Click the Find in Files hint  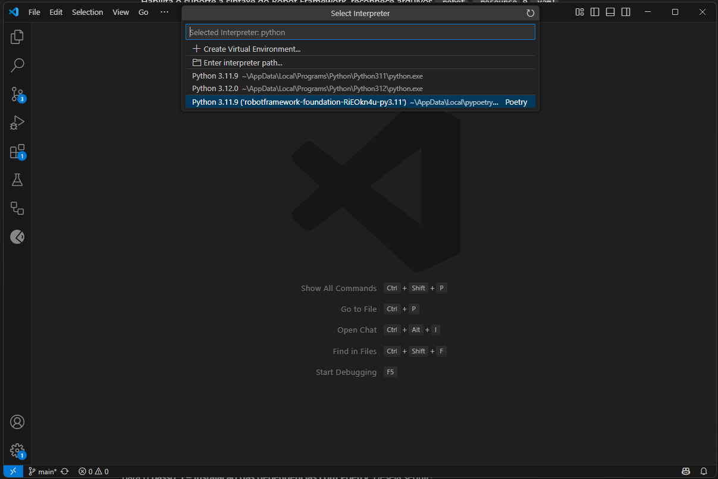[x=355, y=351]
